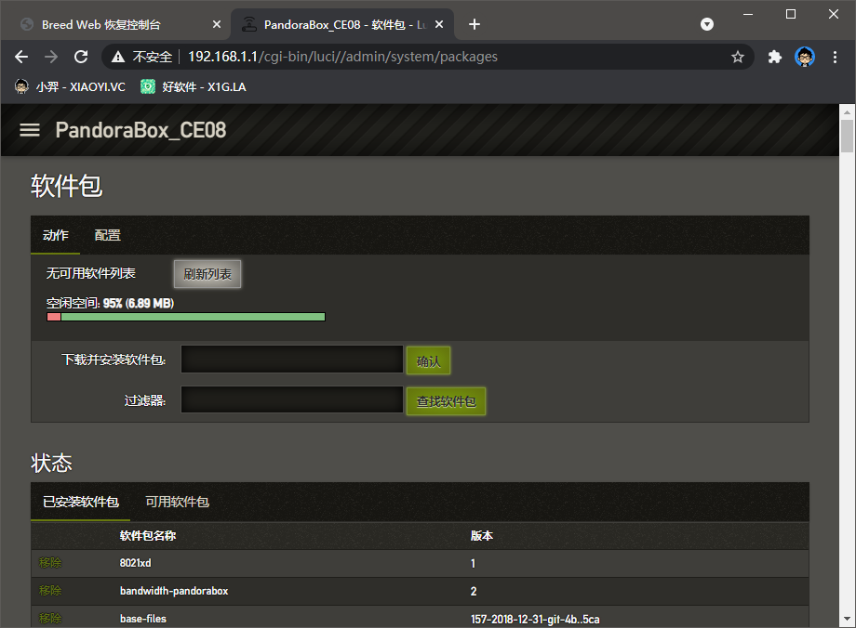Open the 小羿 - XIAOYI.VC bookmark
Screen dimensions: 856x628
point(70,86)
